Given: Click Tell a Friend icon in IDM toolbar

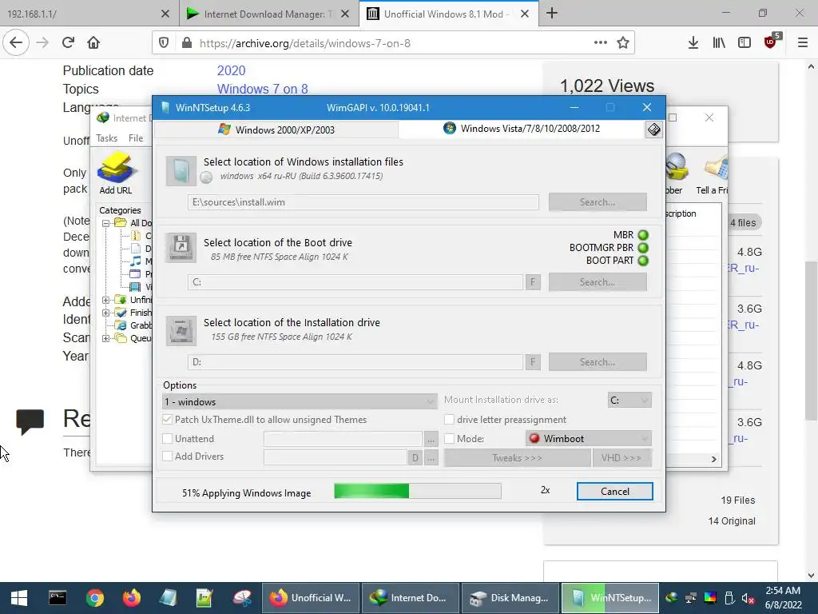Looking at the screenshot, I should (x=712, y=175).
